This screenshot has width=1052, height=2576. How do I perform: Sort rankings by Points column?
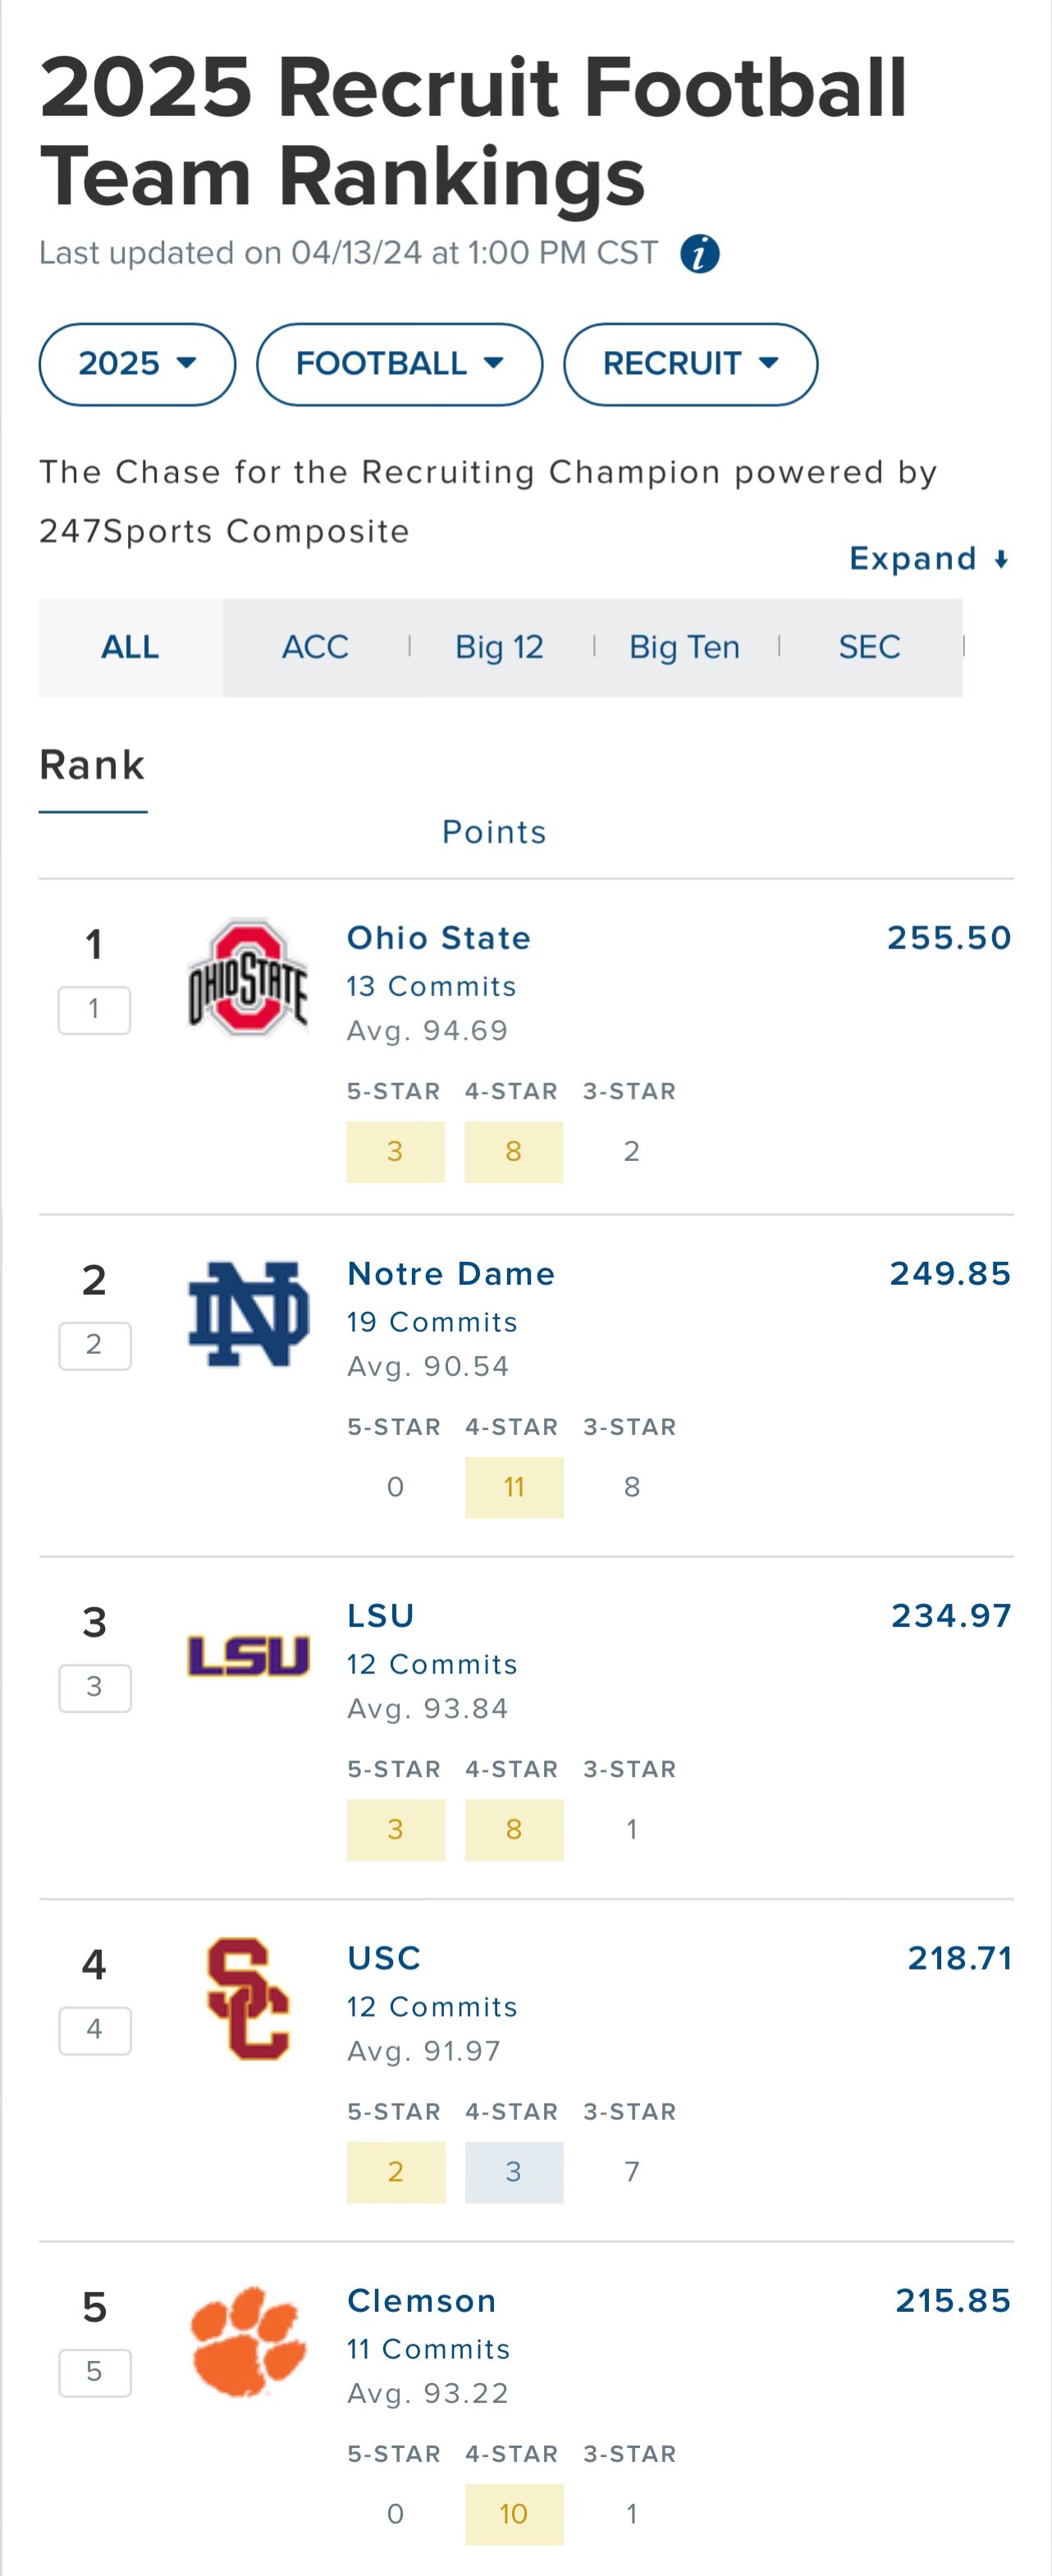pyautogui.click(x=494, y=832)
